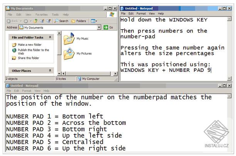This screenshot has height=156, width=236.
Task: Click the Make a new folder icon
Action: 14,45
